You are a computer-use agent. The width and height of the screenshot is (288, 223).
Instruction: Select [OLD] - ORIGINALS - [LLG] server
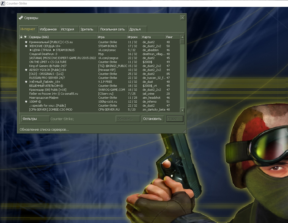[x=100, y=74]
